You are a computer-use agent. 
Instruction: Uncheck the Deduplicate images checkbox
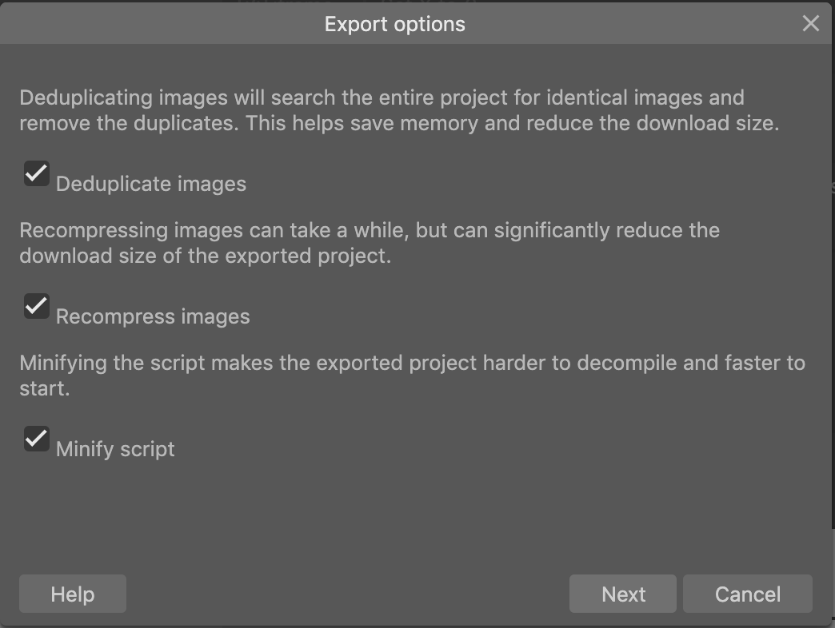point(37,173)
